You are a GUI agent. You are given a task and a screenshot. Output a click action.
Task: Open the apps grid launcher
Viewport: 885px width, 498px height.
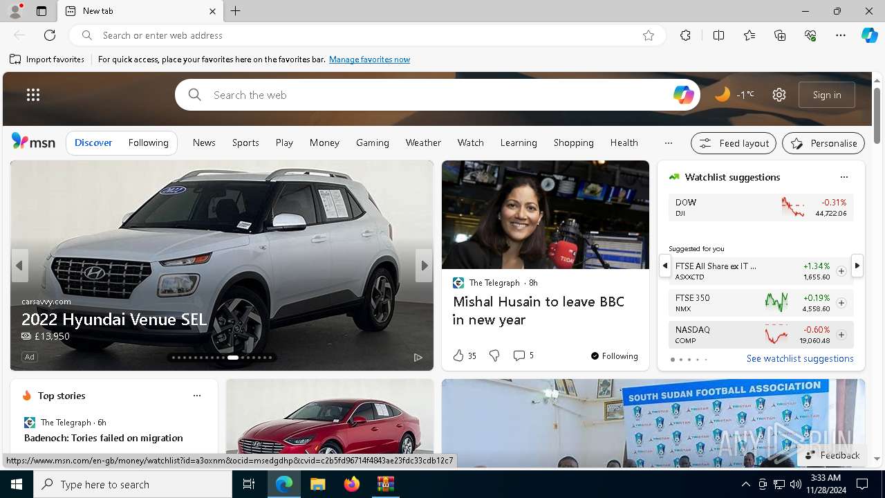33,95
